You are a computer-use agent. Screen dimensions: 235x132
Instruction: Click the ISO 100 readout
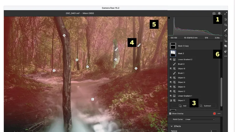(174, 38)
